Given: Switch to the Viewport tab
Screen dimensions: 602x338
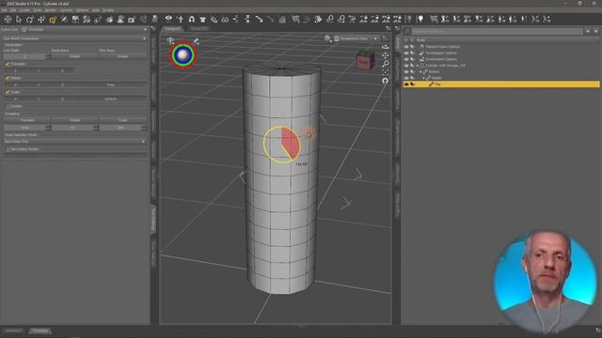Looking at the screenshot, I should (173, 29).
